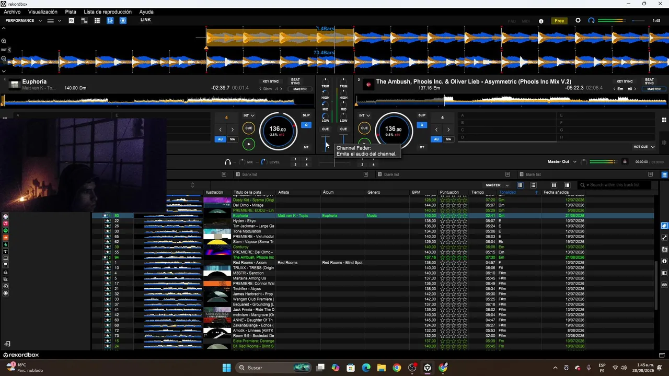Open the Lista de reproducción menu
669x376 pixels.
click(108, 11)
